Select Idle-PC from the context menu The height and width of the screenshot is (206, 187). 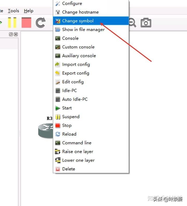(69, 91)
